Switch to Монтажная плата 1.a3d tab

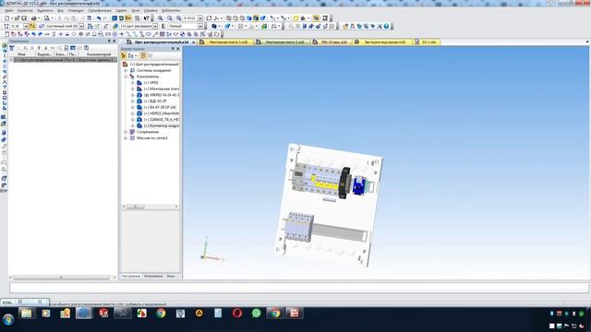tap(224, 42)
